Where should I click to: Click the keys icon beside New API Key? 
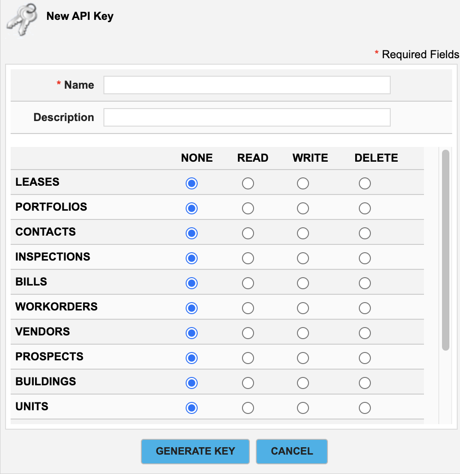click(x=21, y=20)
